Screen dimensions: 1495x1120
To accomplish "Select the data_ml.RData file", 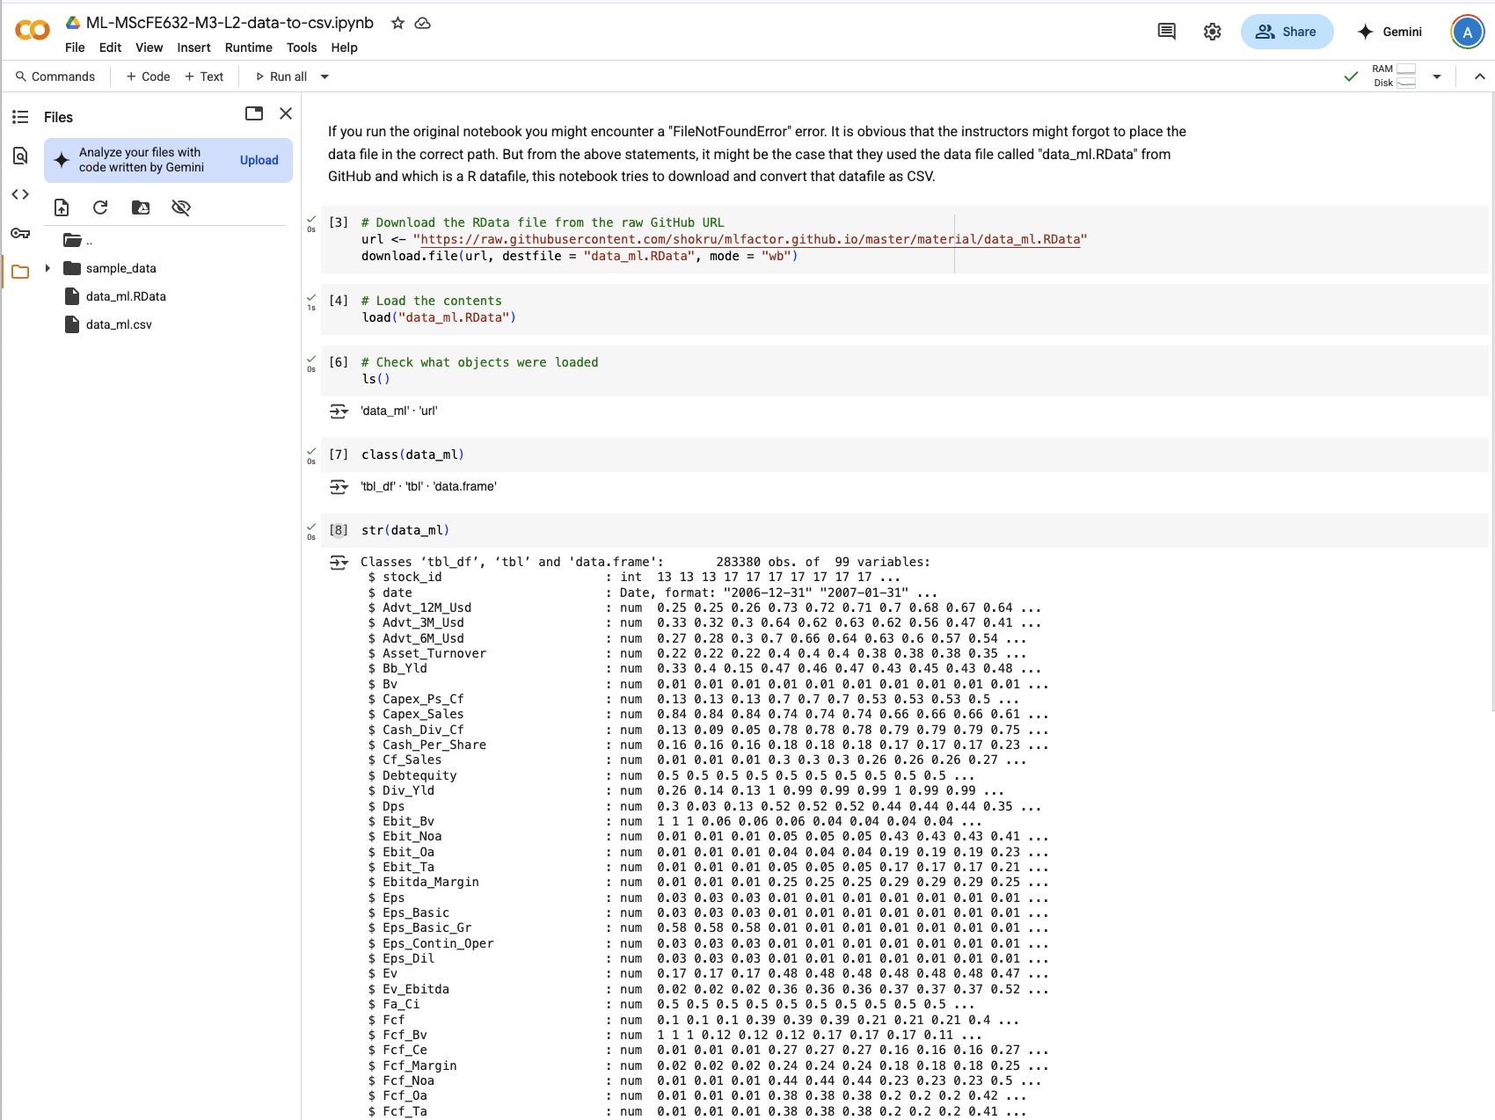I will [126, 296].
